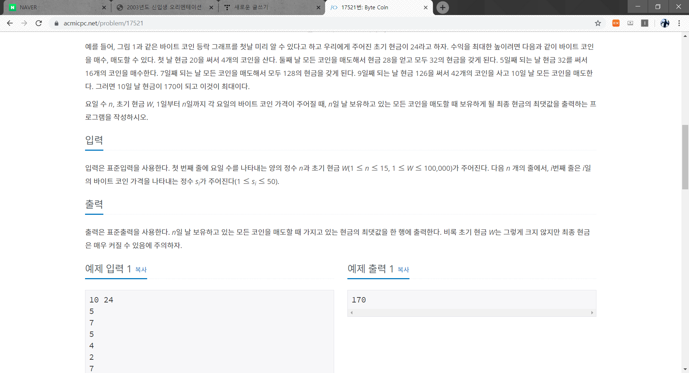
Task: Click the 예제 입력 1 heading
Action: point(108,268)
